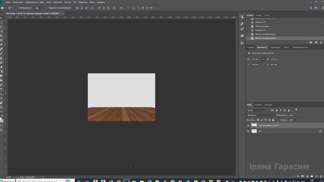Toggle lock all padlock icon
The width and height of the screenshot is (324, 182).
pos(273,120)
